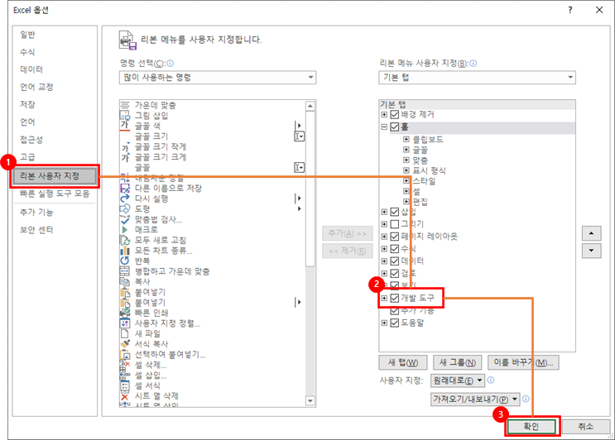Select 리본 사용자 지정 in the sidebar

pyautogui.click(x=55, y=176)
